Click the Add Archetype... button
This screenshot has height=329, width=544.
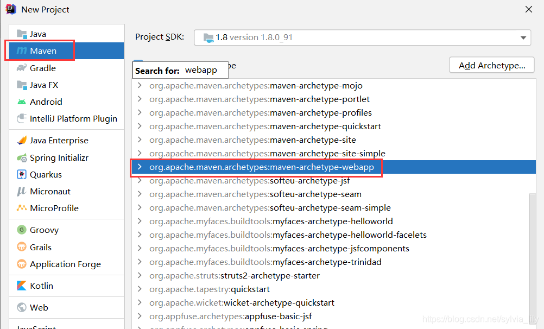click(492, 65)
